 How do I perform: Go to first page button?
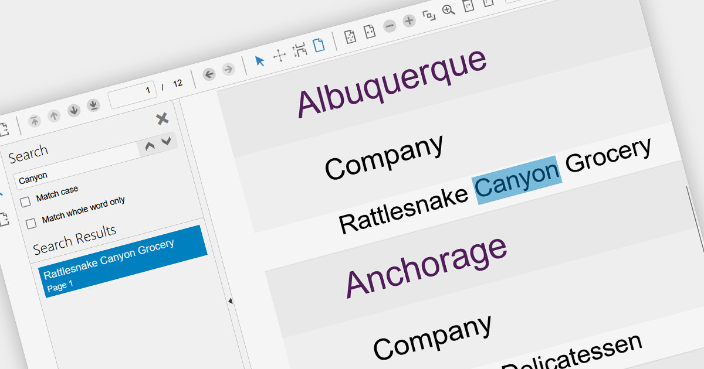tap(35, 121)
